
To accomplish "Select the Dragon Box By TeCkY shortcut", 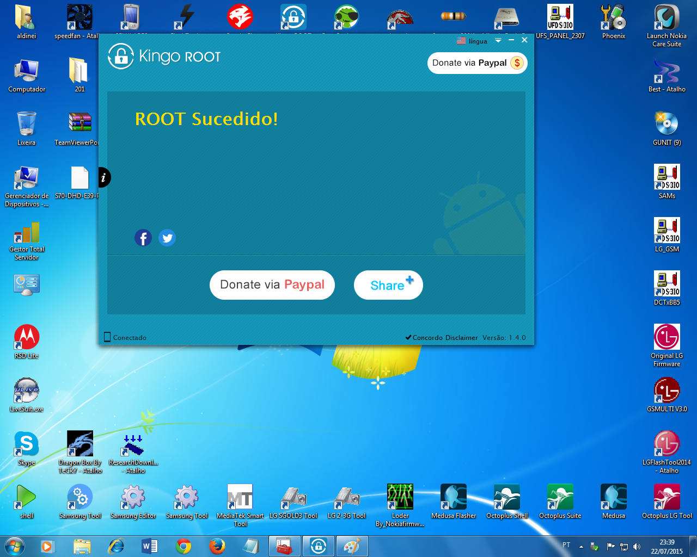I will coord(80,451).
